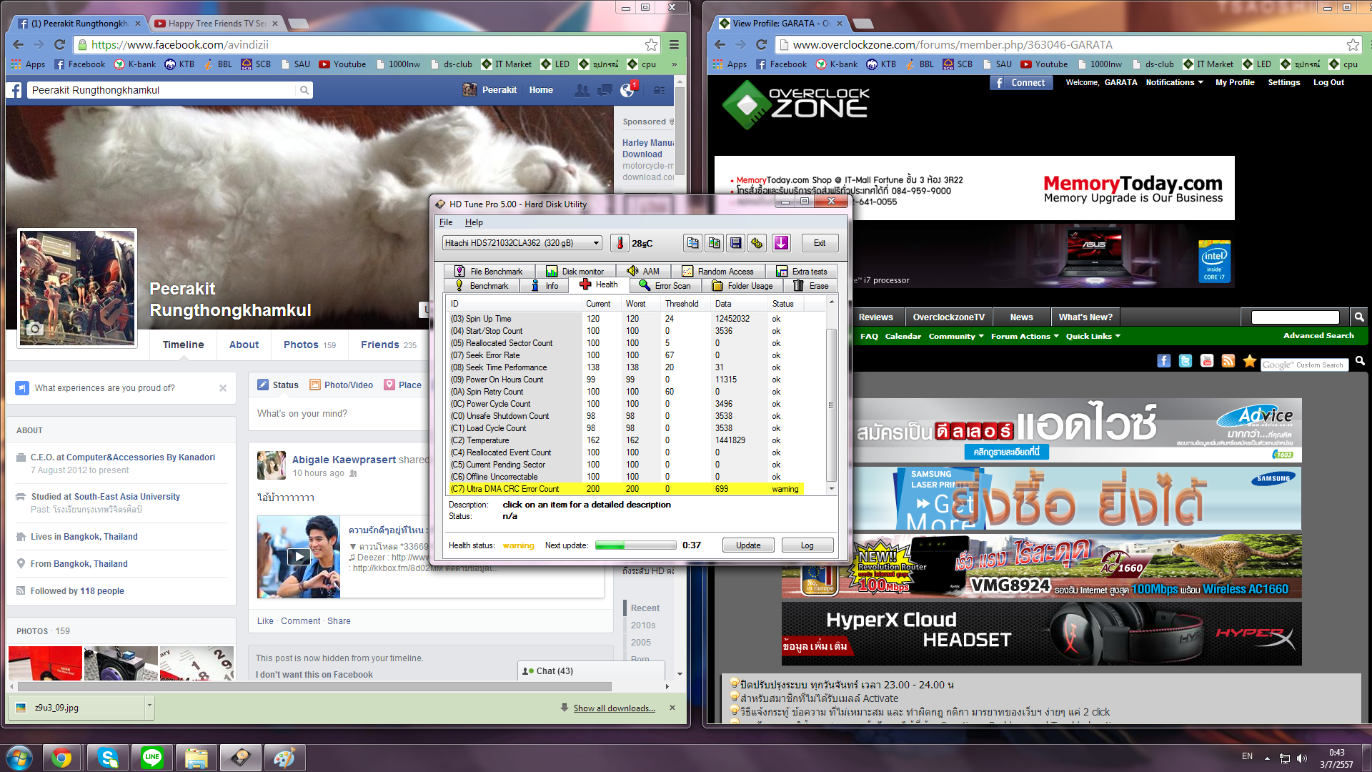Image resolution: width=1372 pixels, height=772 pixels.
Task: Expand the Notifications dropdown on OverclockZone
Action: [x=1174, y=82]
